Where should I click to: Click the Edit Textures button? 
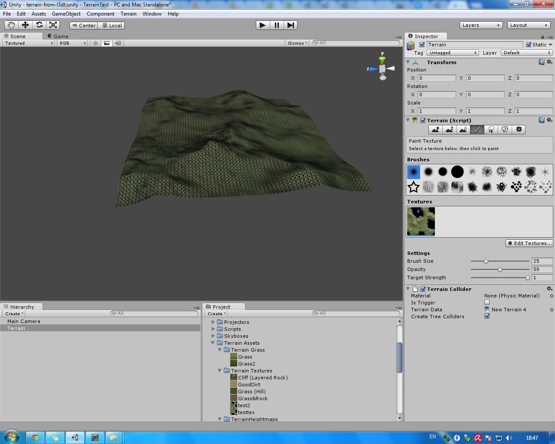(x=529, y=243)
